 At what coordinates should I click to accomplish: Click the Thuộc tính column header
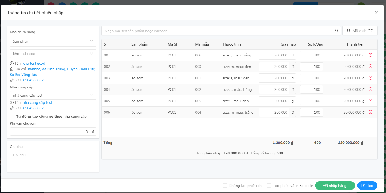(232, 44)
